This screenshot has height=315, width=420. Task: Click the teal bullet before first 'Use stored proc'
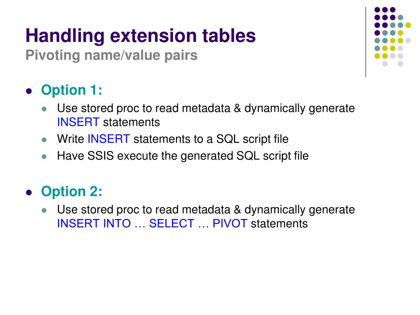click(44, 109)
